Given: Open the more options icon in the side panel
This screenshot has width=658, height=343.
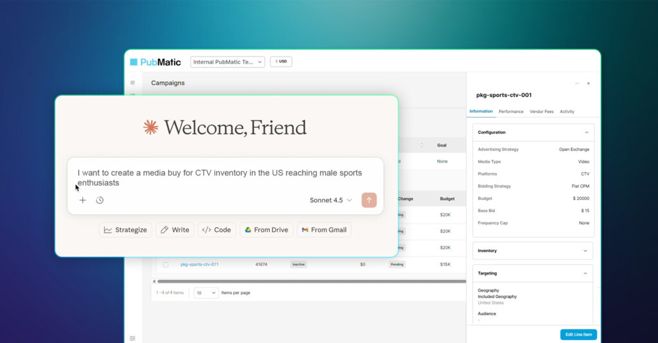Looking at the screenshot, I should (x=577, y=84).
